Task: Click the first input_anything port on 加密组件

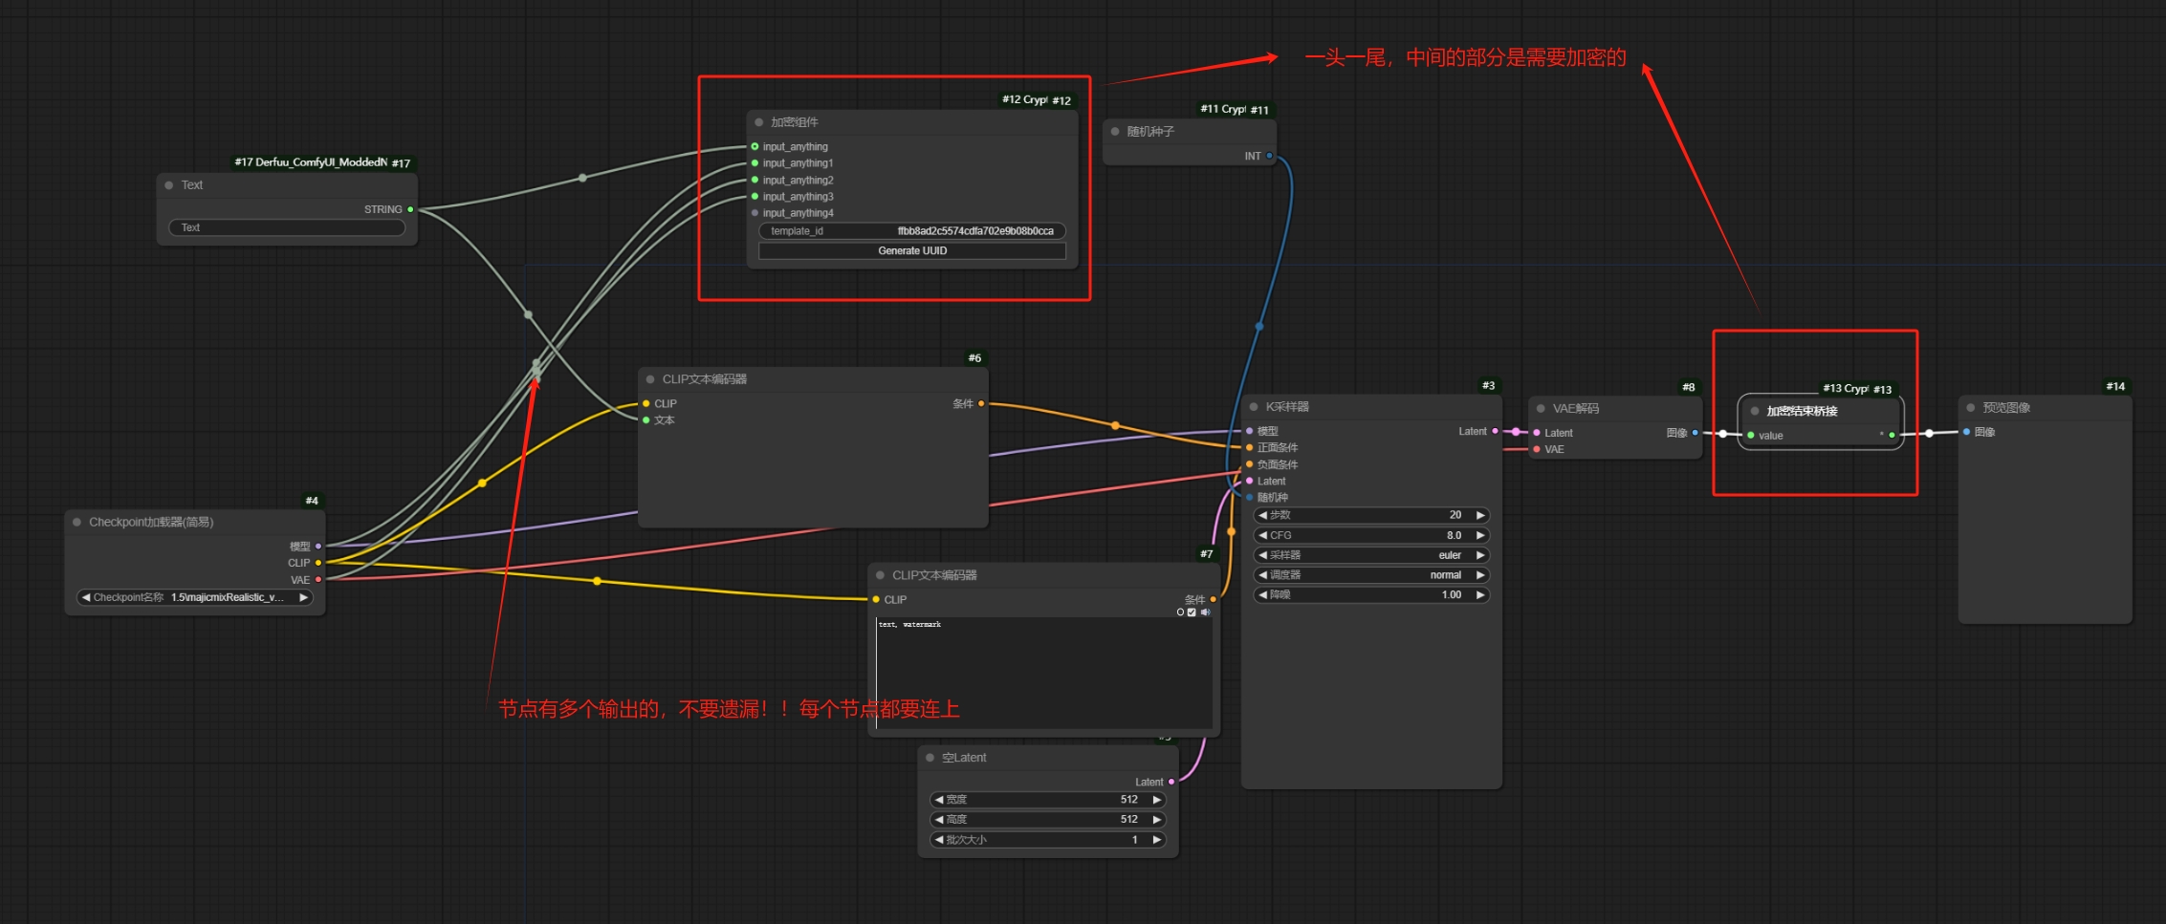Action: point(755,146)
